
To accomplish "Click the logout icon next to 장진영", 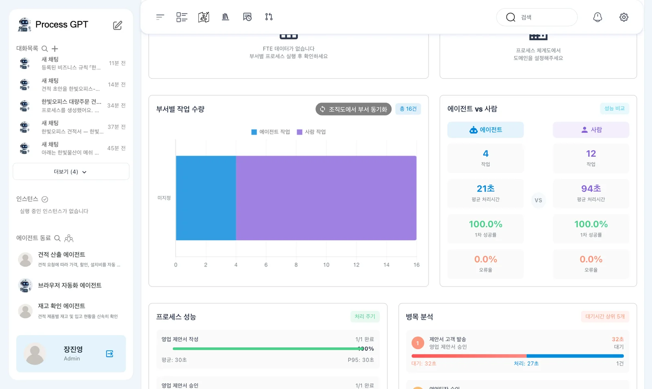I will click(110, 354).
